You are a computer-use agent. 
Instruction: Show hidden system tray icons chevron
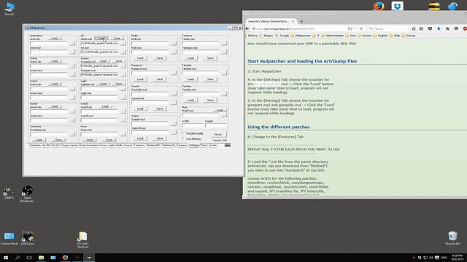pyautogui.click(x=414, y=258)
